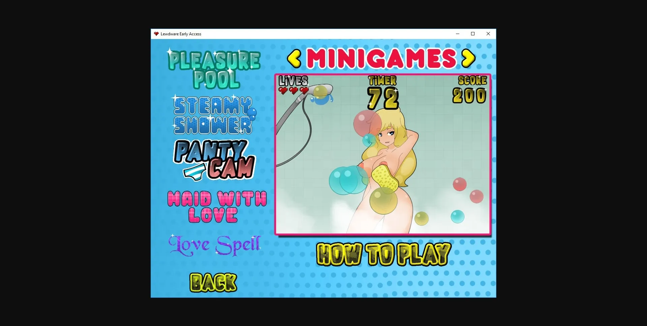Minimize the Lewdware Early Access window
Screen dimensions: 647x326
coord(457,34)
